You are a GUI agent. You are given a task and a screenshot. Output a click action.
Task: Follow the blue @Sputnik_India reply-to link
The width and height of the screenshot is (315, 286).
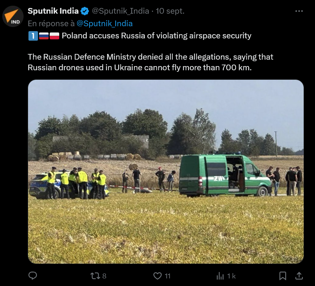[x=105, y=24]
